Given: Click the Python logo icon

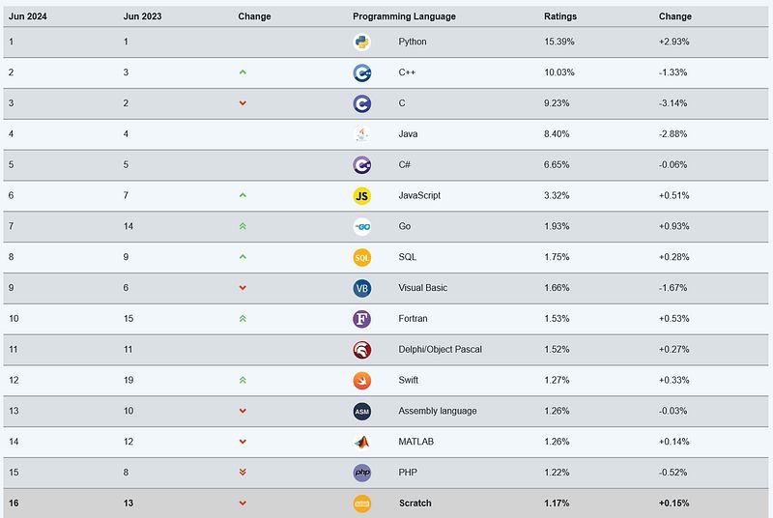Looking at the screenshot, I should (x=362, y=42).
